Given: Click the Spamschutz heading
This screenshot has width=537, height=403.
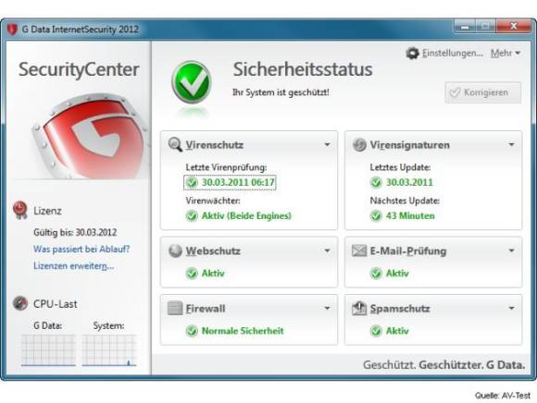Looking at the screenshot, I should tap(400, 309).
